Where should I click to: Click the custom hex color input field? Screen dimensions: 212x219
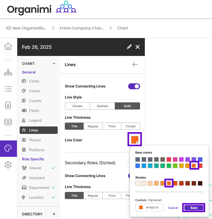[x=150, y=207]
